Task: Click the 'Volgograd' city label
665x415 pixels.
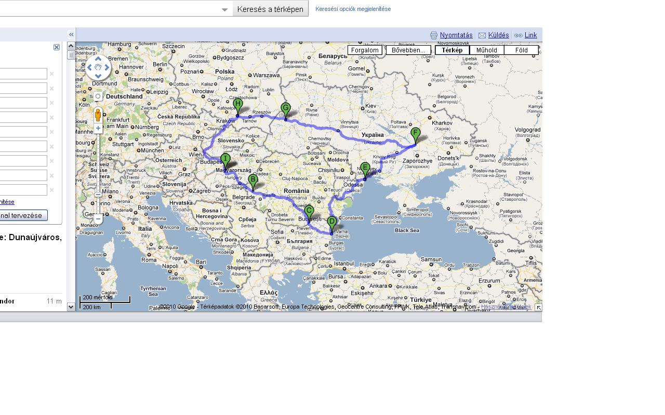Action: point(528,130)
